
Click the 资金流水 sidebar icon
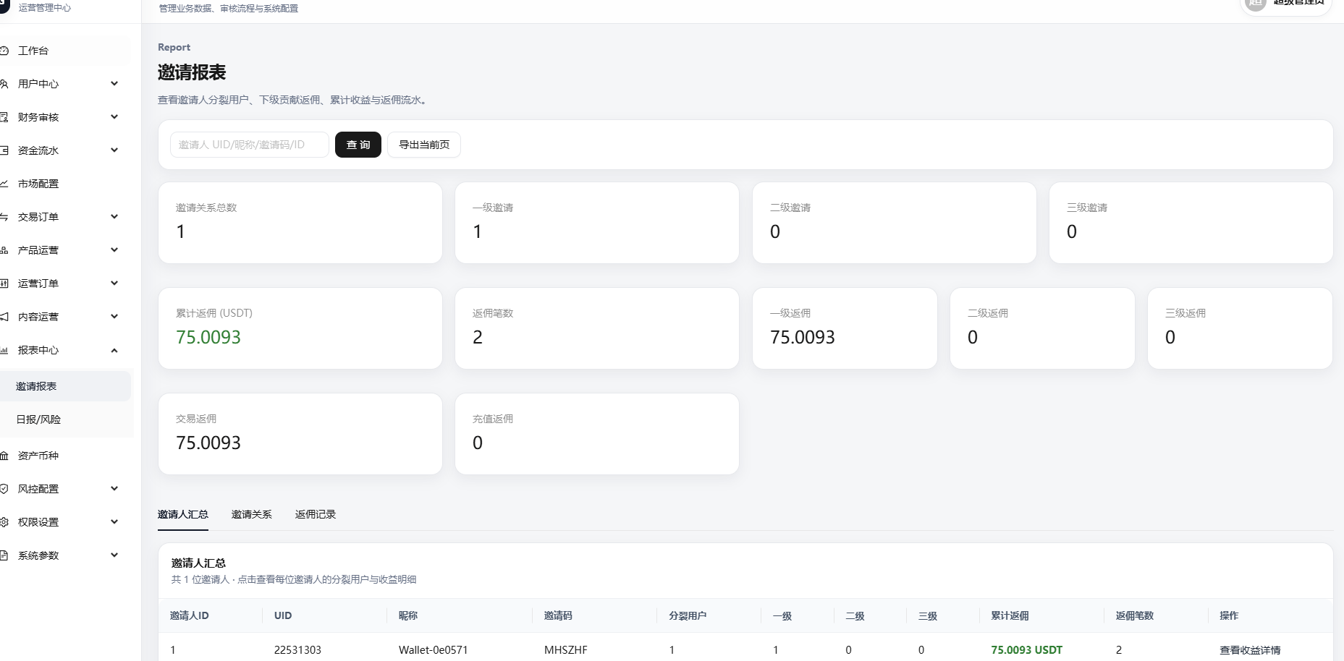[x=4, y=150]
